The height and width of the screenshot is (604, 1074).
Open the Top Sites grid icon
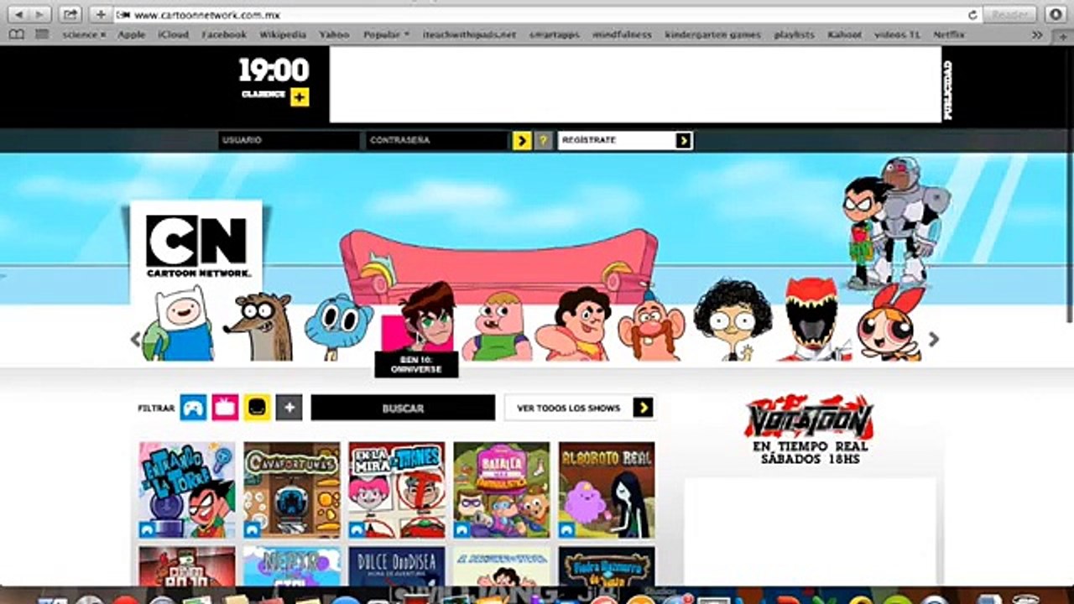(41, 35)
